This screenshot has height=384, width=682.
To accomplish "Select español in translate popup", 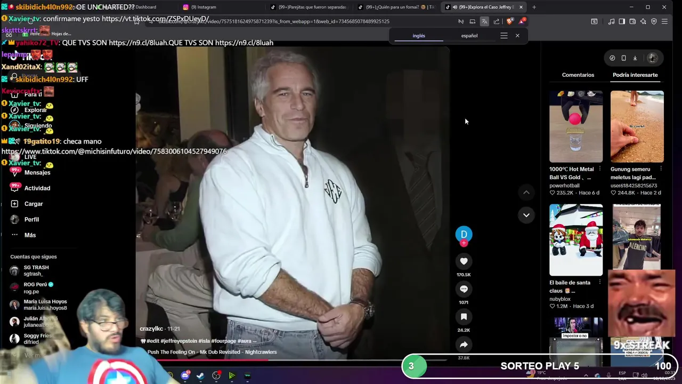I will (469, 36).
